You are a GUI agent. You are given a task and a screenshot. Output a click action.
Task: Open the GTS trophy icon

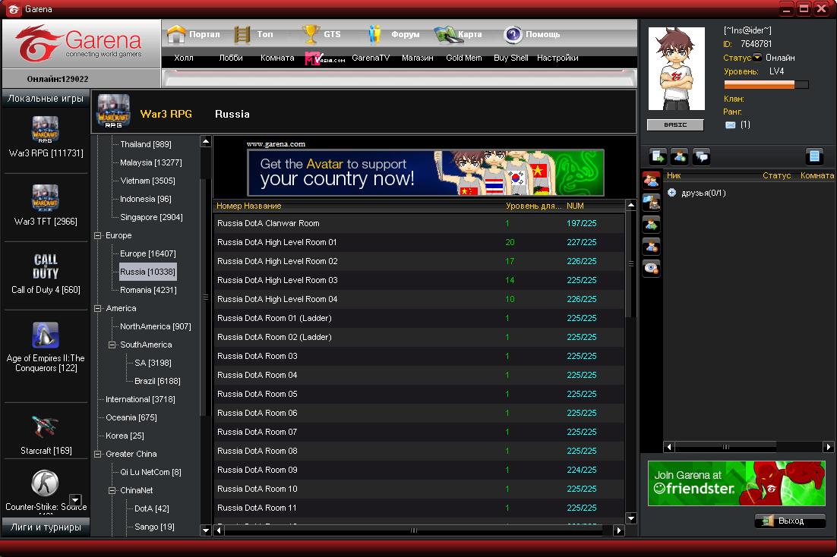tap(311, 34)
